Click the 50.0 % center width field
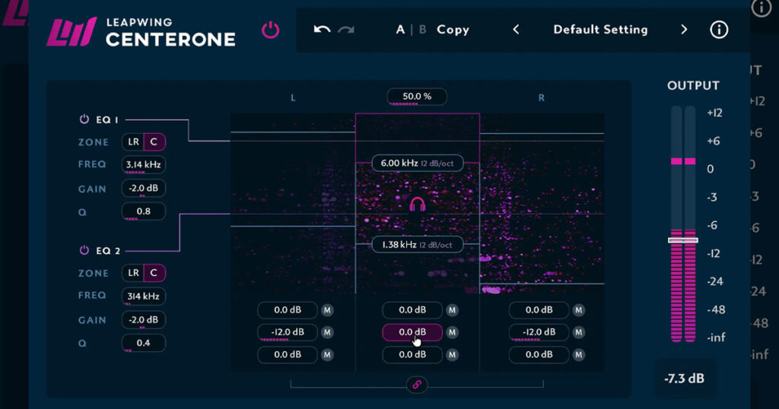Viewport: 779px width, 409px height. pyautogui.click(x=417, y=97)
